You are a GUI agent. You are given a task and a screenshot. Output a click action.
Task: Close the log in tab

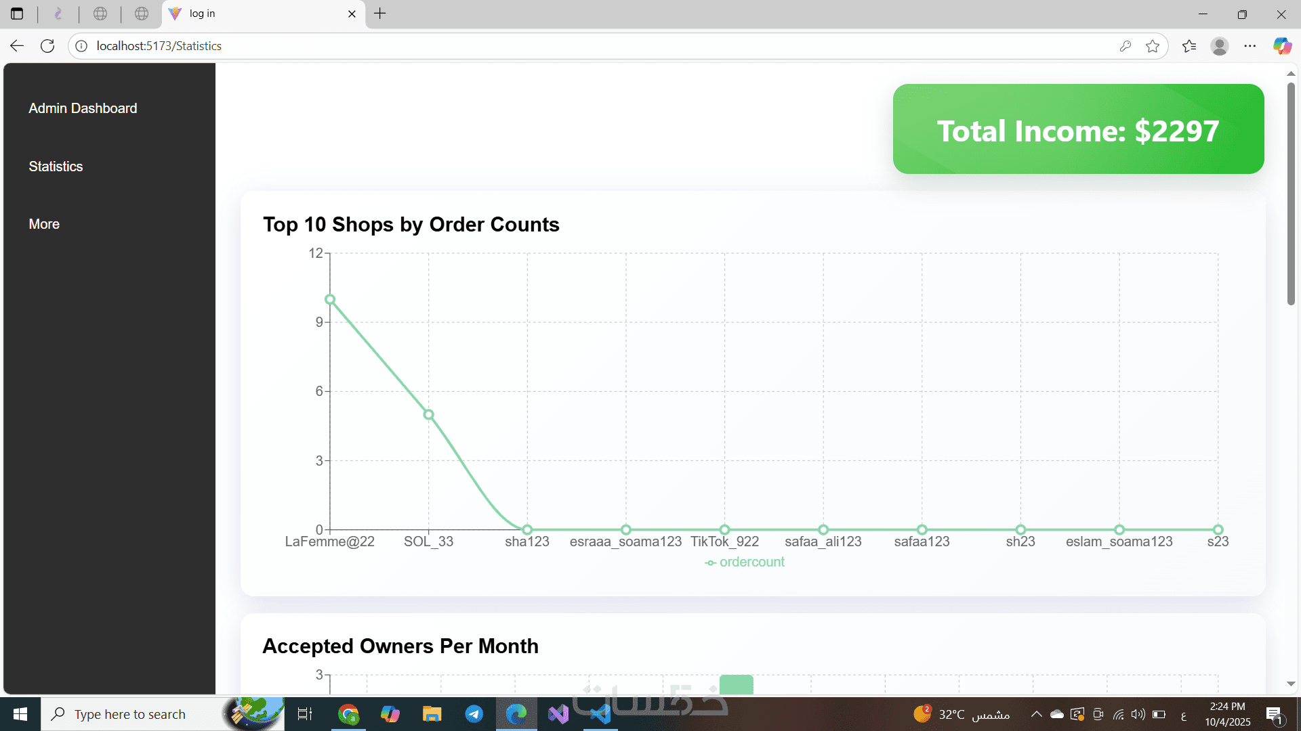pyautogui.click(x=352, y=14)
